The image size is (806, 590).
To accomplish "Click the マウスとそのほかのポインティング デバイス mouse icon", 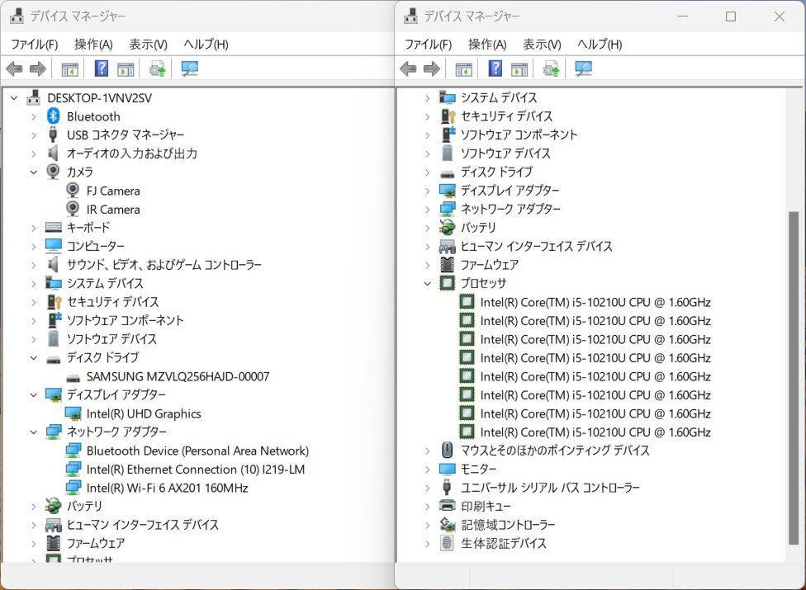I will 448,451.
